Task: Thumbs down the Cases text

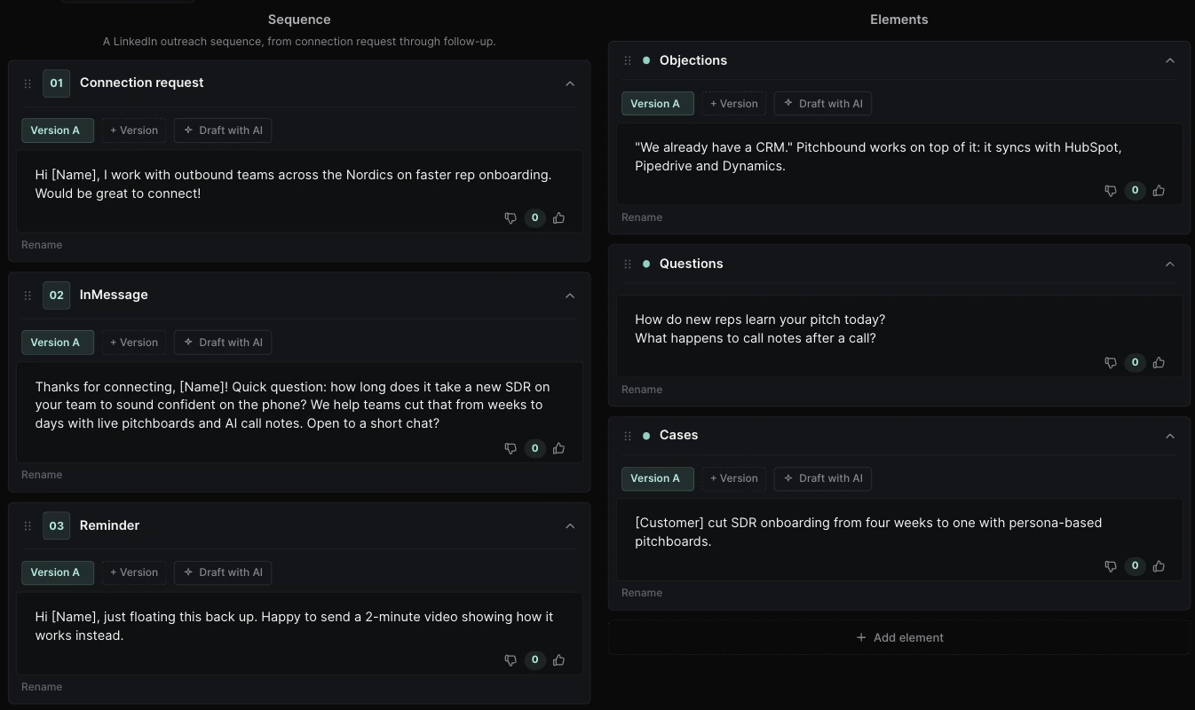Action: [1111, 565]
